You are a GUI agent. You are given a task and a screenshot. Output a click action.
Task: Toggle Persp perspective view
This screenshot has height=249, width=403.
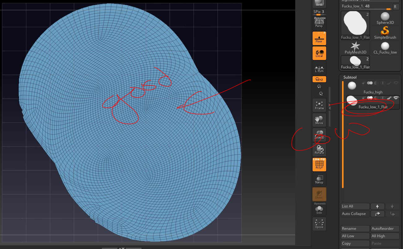point(319,23)
